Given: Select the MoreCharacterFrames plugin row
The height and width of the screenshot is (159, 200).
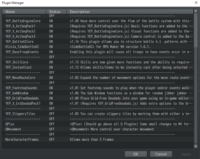Looking at the screenshot, I should [98, 139].
